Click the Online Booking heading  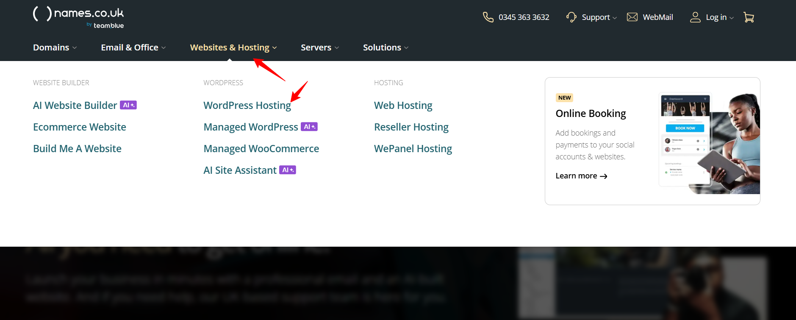pos(591,114)
